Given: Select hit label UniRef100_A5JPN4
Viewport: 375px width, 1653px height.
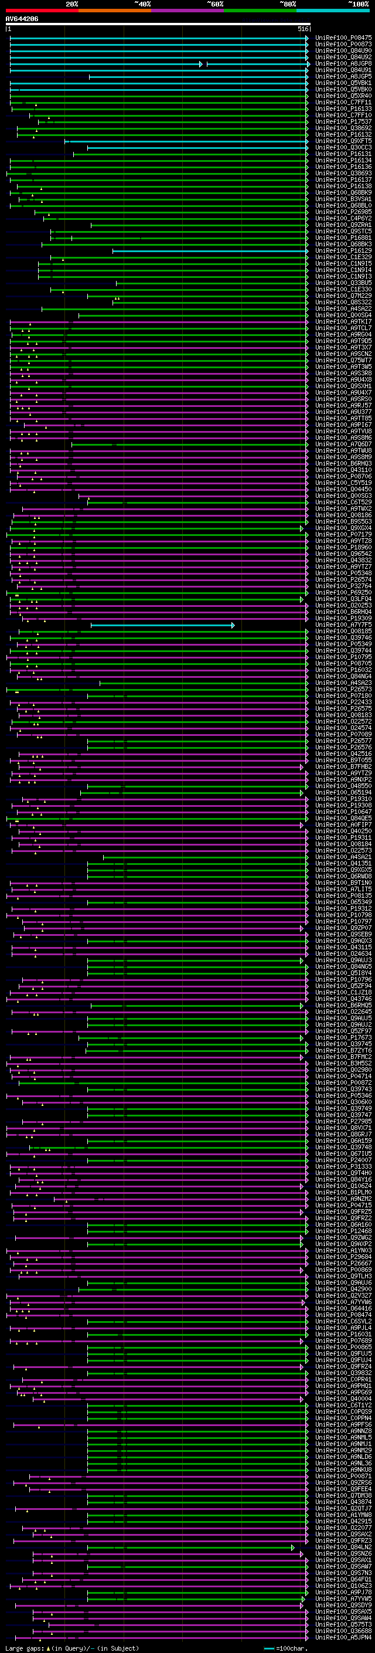Looking at the screenshot, I should (343, 1637).
